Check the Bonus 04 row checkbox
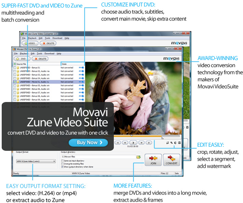The height and width of the screenshot is (203, 243). pos(15,78)
